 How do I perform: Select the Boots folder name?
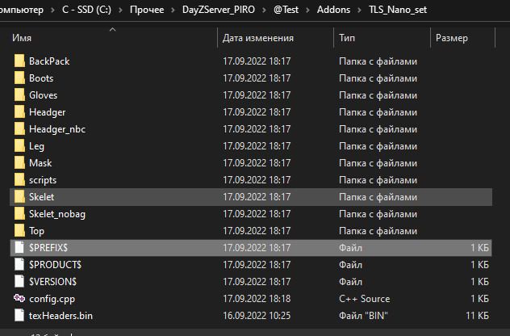pyautogui.click(x=41, y=78)
